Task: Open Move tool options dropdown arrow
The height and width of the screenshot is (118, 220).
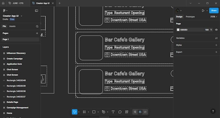Action: coord(79,112)
